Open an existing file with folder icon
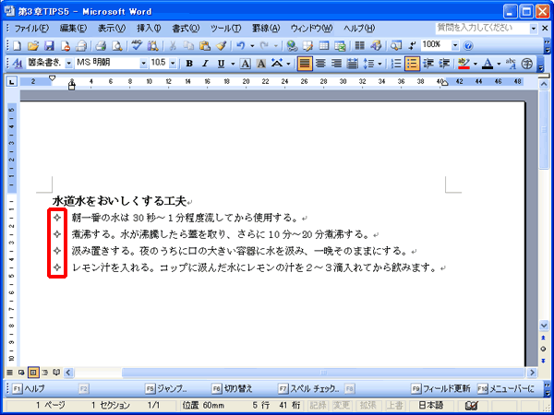Image resolution: width=554 pixels, height=415 pixels. pyautogui.click(x=33, y=46)
